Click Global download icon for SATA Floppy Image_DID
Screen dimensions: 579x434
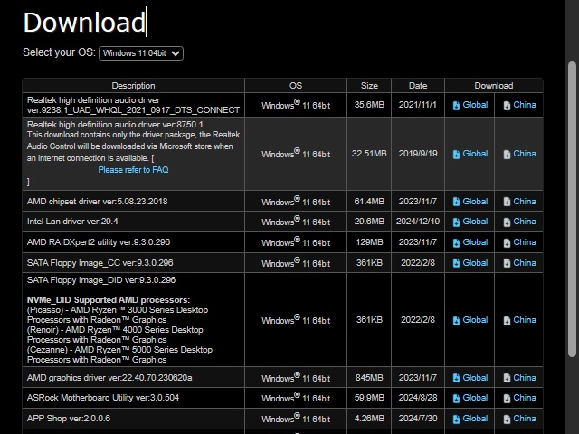coord(456,320)
